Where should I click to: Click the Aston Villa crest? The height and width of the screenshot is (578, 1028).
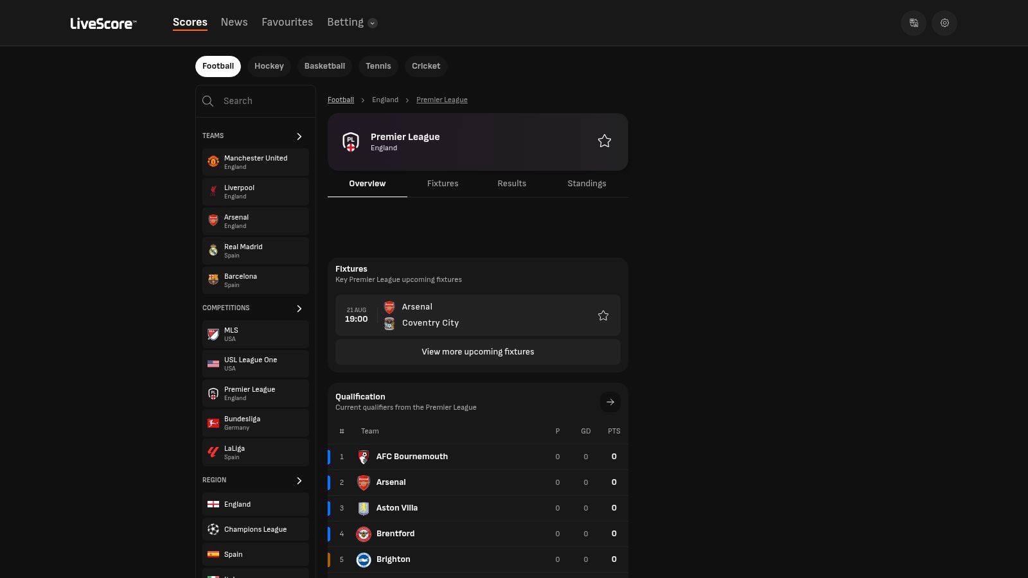[364, 508]
